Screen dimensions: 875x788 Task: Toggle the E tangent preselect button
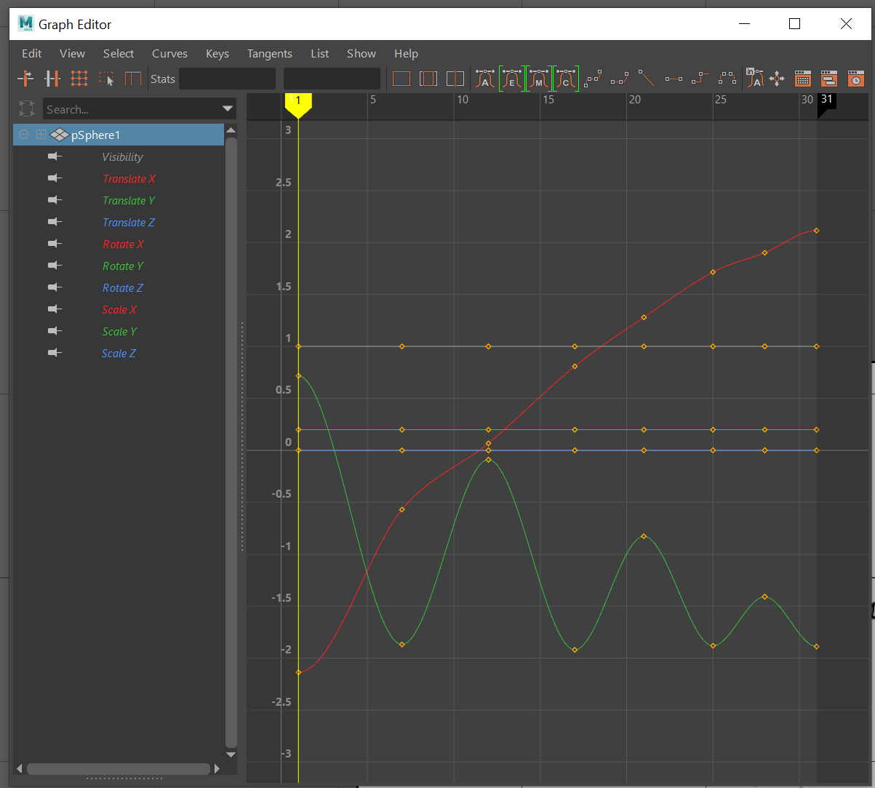click(512, 79)
